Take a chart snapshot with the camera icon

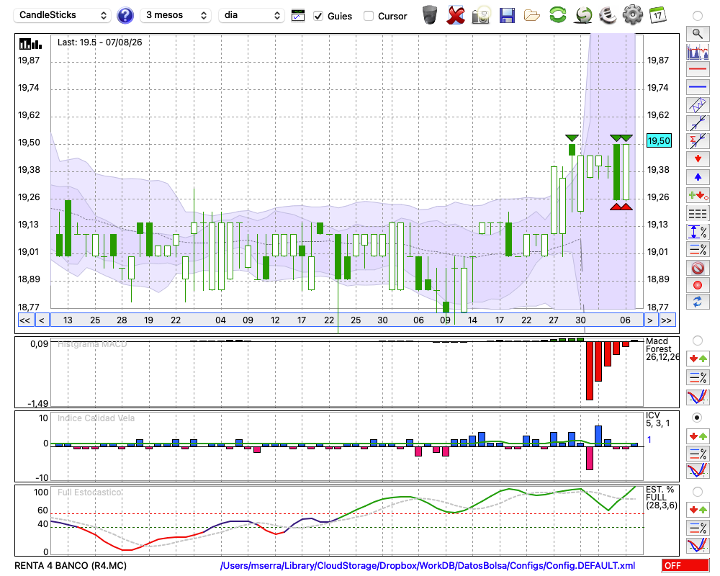pyautogui.click(x=481, y=16)
